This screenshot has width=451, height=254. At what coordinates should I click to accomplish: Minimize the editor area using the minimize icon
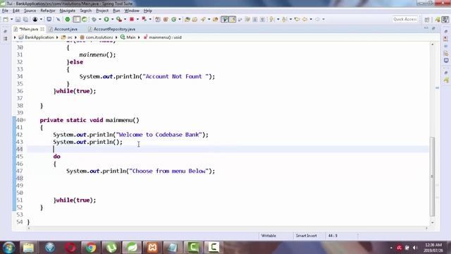click(426, 28)
